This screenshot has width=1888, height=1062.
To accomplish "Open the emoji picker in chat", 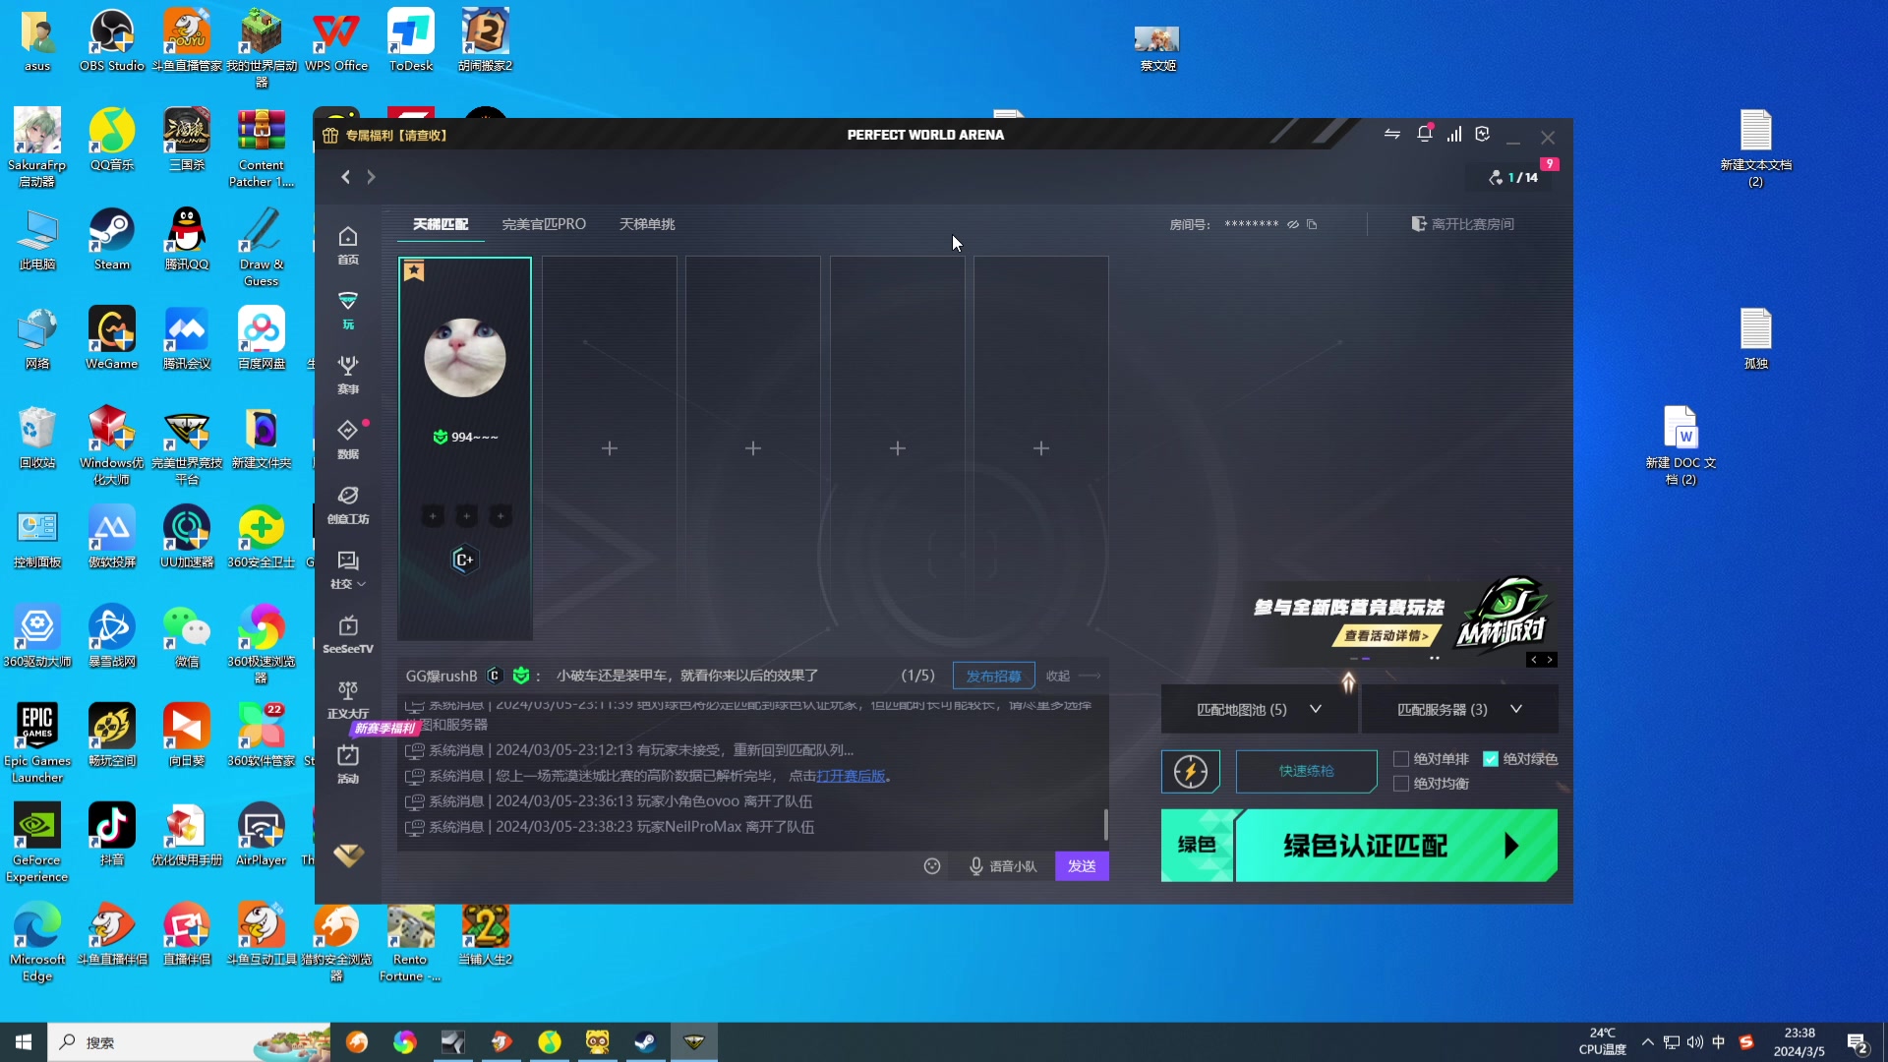I will (x=932, y=866).
